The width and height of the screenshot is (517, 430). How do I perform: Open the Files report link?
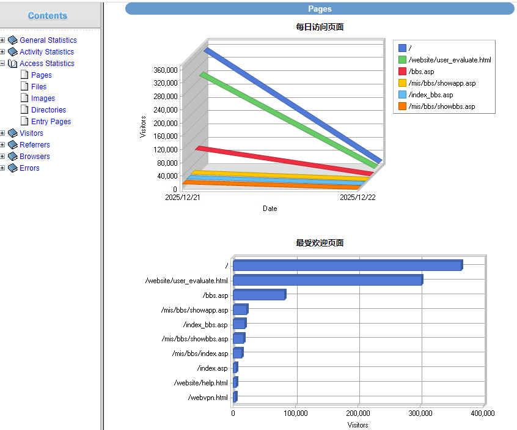point(38,87)
